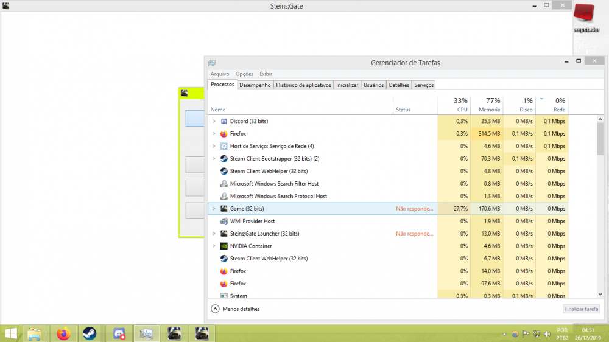The width and height of the screenshot is (609, 342).
Task: Click the process list scroll down arrow
Action: point(600,295)
